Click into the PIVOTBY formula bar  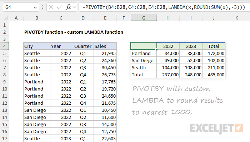click(x=164, y=7)
